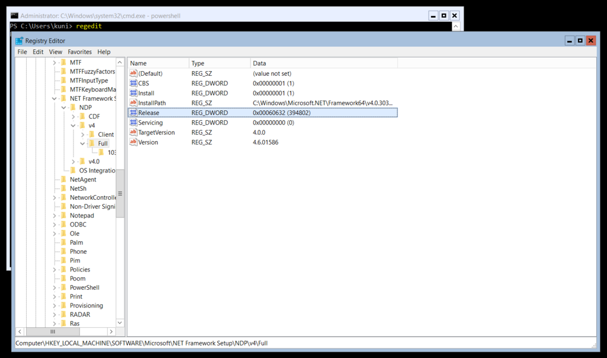
Task: Click the folder icon of Notepad key
Action: (64, 215)
